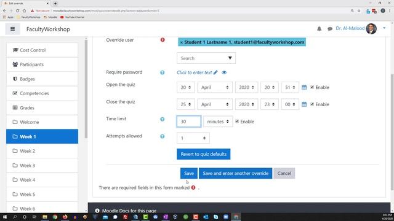Open calendar picker for Close the quiz
394x221 pixels.
[x=304, y=104]
